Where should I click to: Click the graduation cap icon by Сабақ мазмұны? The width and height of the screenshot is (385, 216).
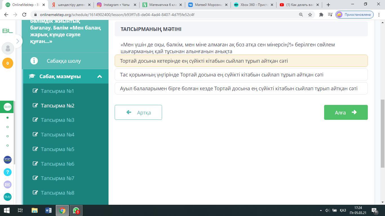tap(32, 76)
